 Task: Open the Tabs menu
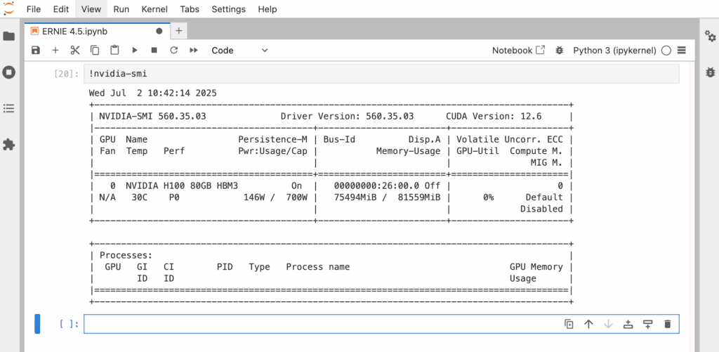point(190,9)
